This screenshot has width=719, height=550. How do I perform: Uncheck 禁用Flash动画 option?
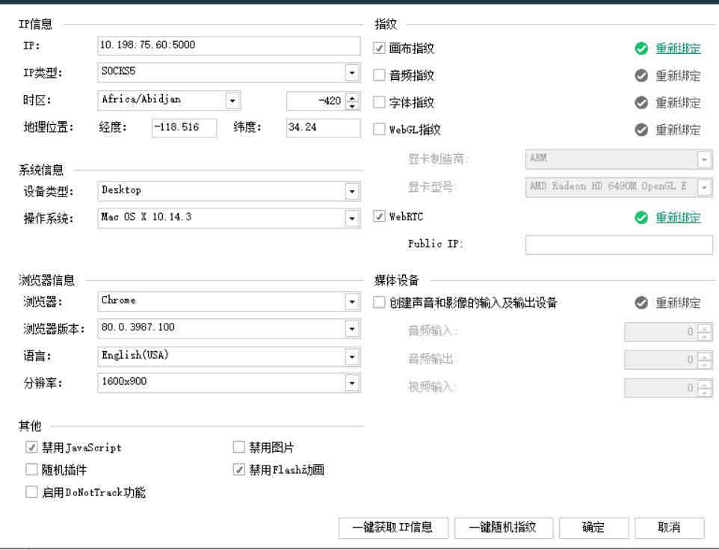click(239, 469)
